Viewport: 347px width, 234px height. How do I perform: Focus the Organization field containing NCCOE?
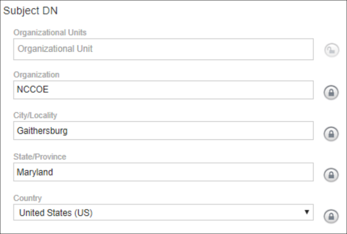[163, 90]
